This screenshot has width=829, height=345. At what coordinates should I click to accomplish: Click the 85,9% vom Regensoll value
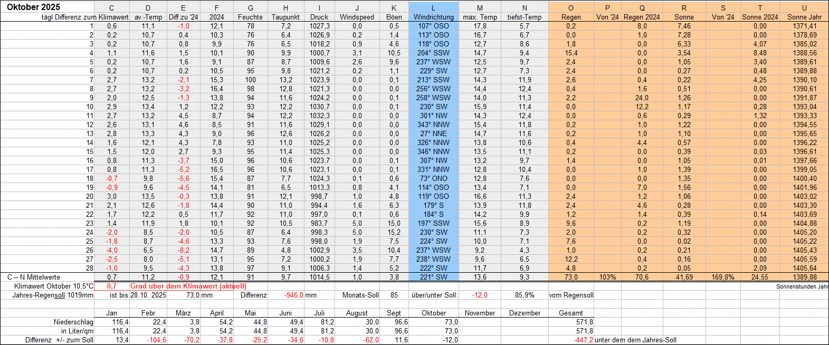point(524,295)
